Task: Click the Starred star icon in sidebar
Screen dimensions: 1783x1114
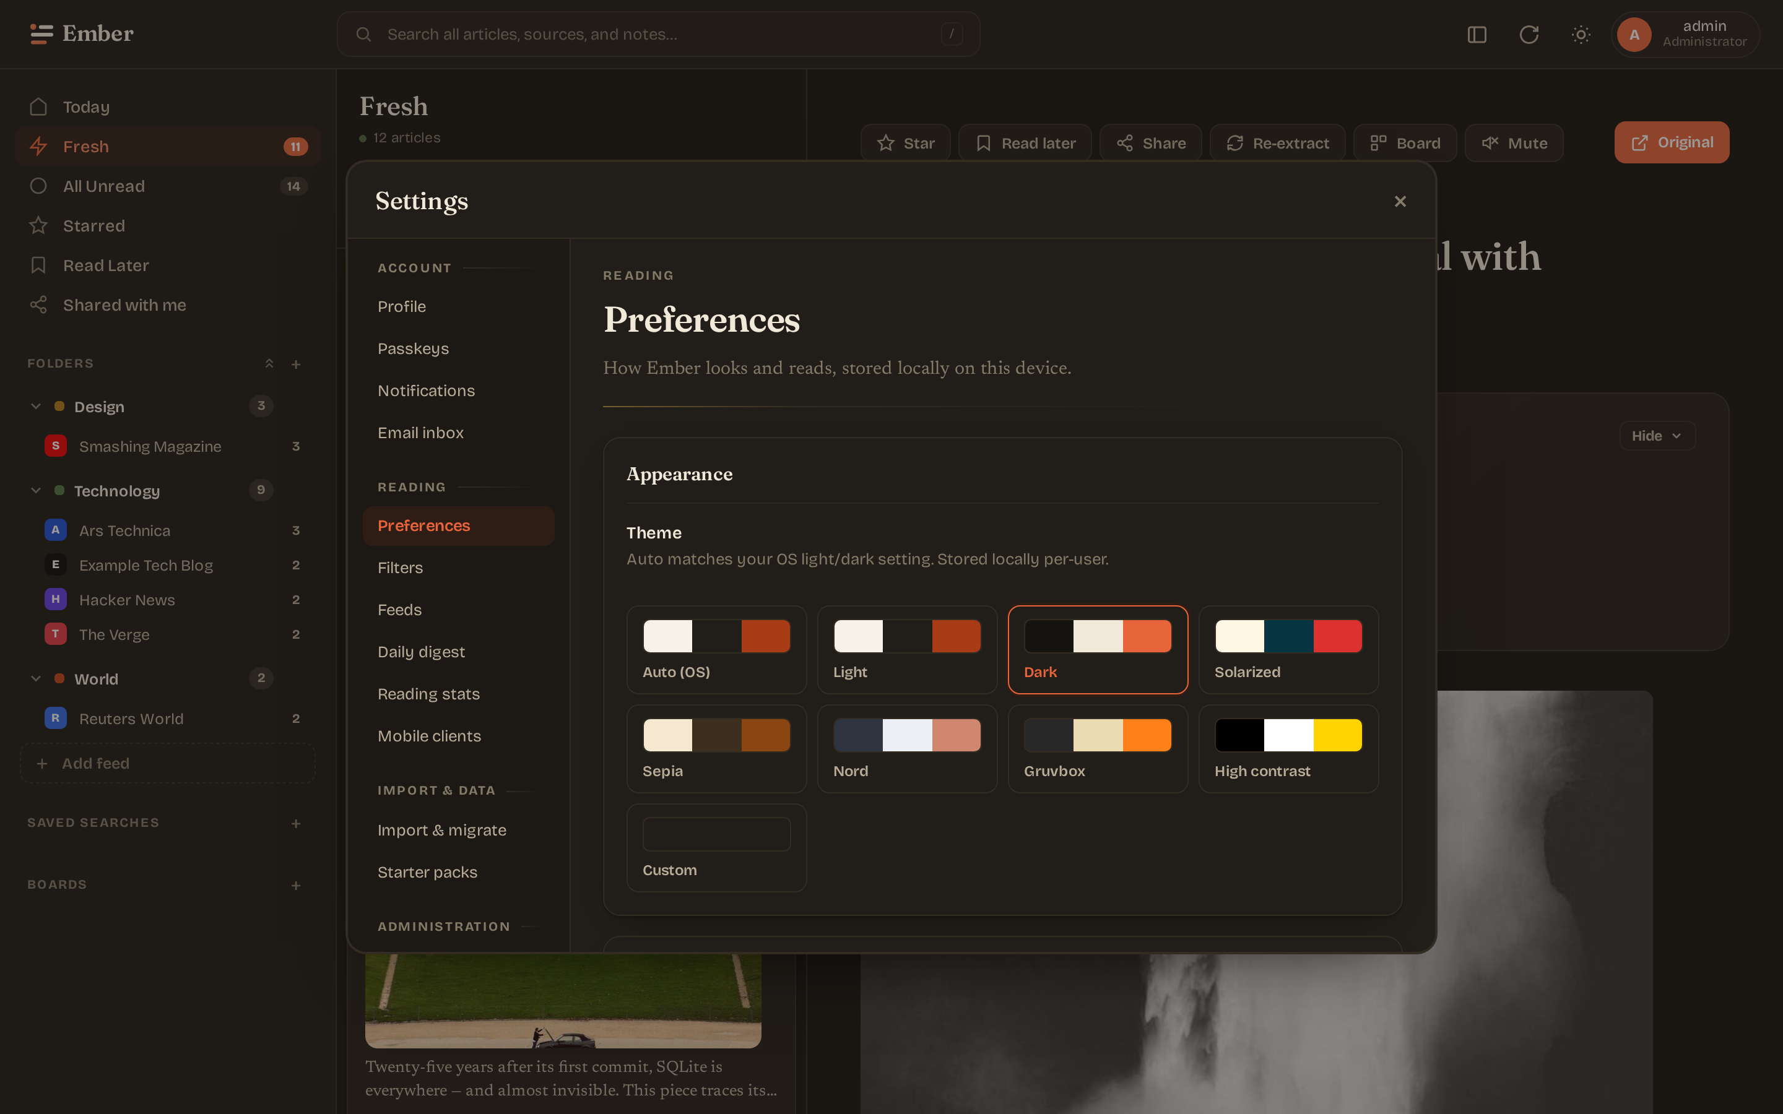Action: point(38,225)
